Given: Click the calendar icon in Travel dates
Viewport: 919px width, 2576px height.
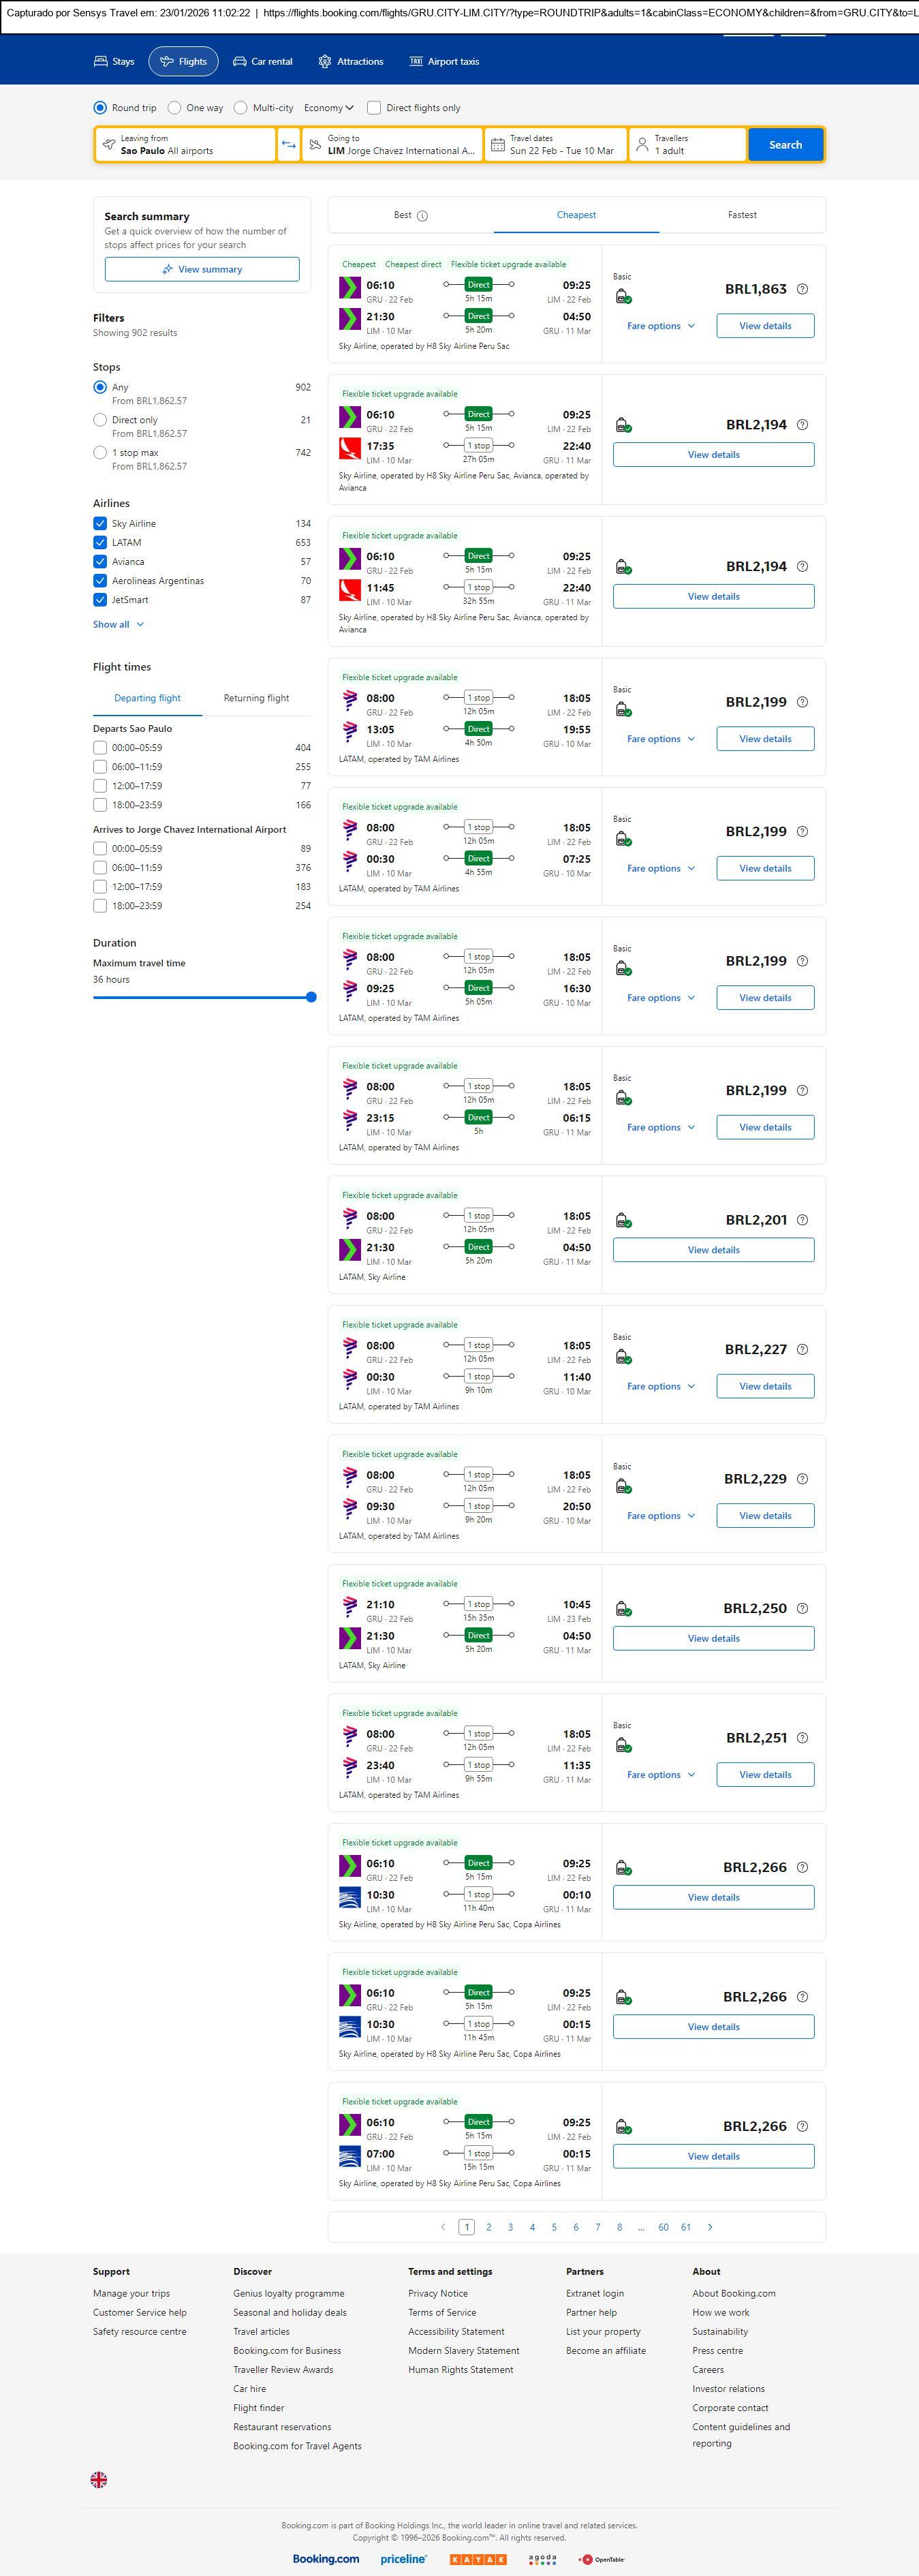Looking at the screenshot, I should pyautogui.click(x=497, y=145).
